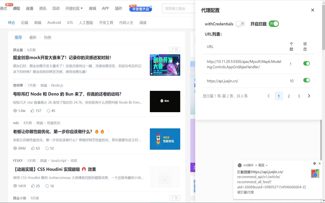This screenshot has height=203, width=325.
Task: Go to next page arrow in URL list
Action: point(309,96)
